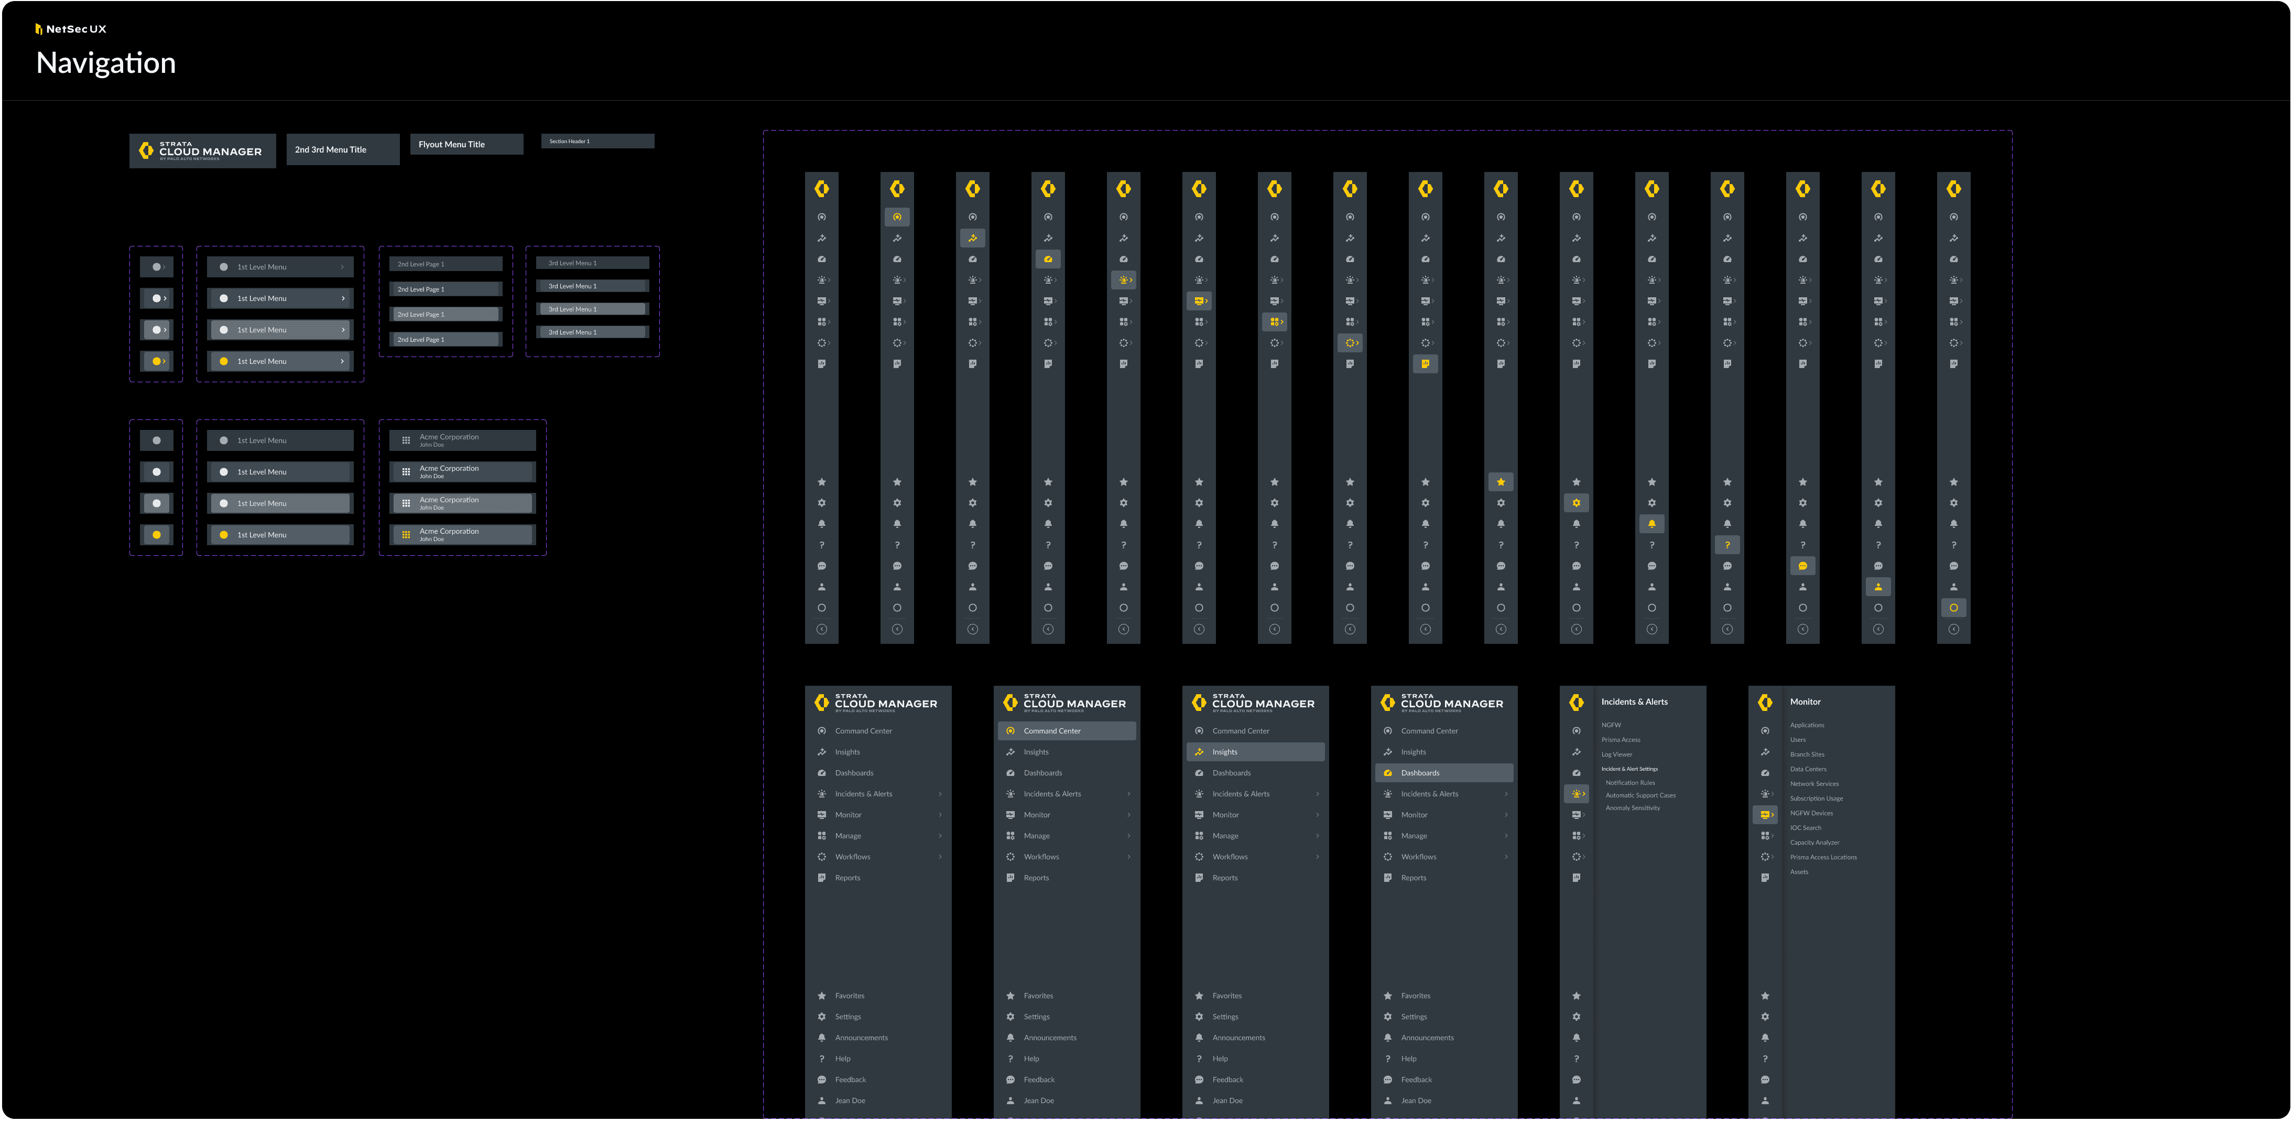Select Incident & Alert Settings section in flyout
Screen dimensions: 2293x1122
(x=1629, y=769)
